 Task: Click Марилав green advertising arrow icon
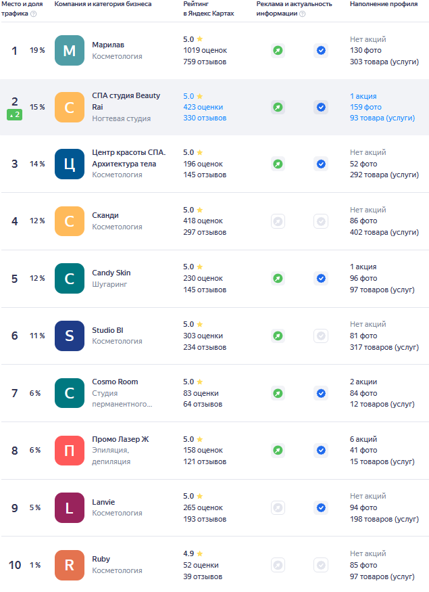click(x=278, y=50)
